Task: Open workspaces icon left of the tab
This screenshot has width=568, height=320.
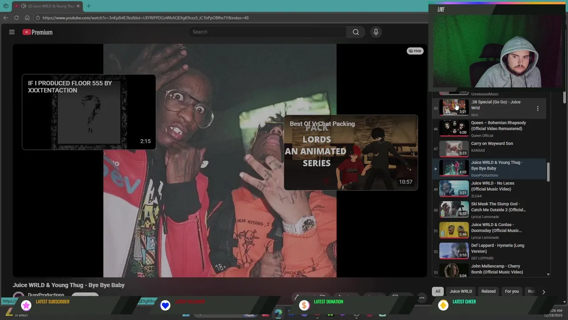Action: tap(6, 6)
